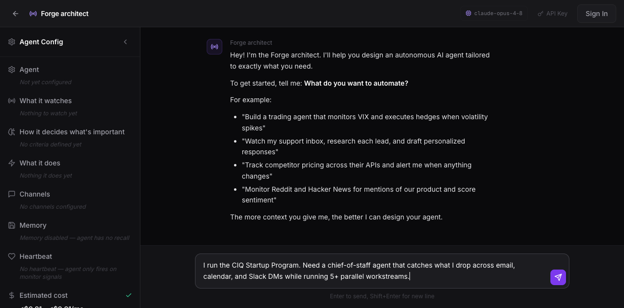Go back with the left arrow icon
This screenshot has height=308, width=624.
(x=16, y=14)
